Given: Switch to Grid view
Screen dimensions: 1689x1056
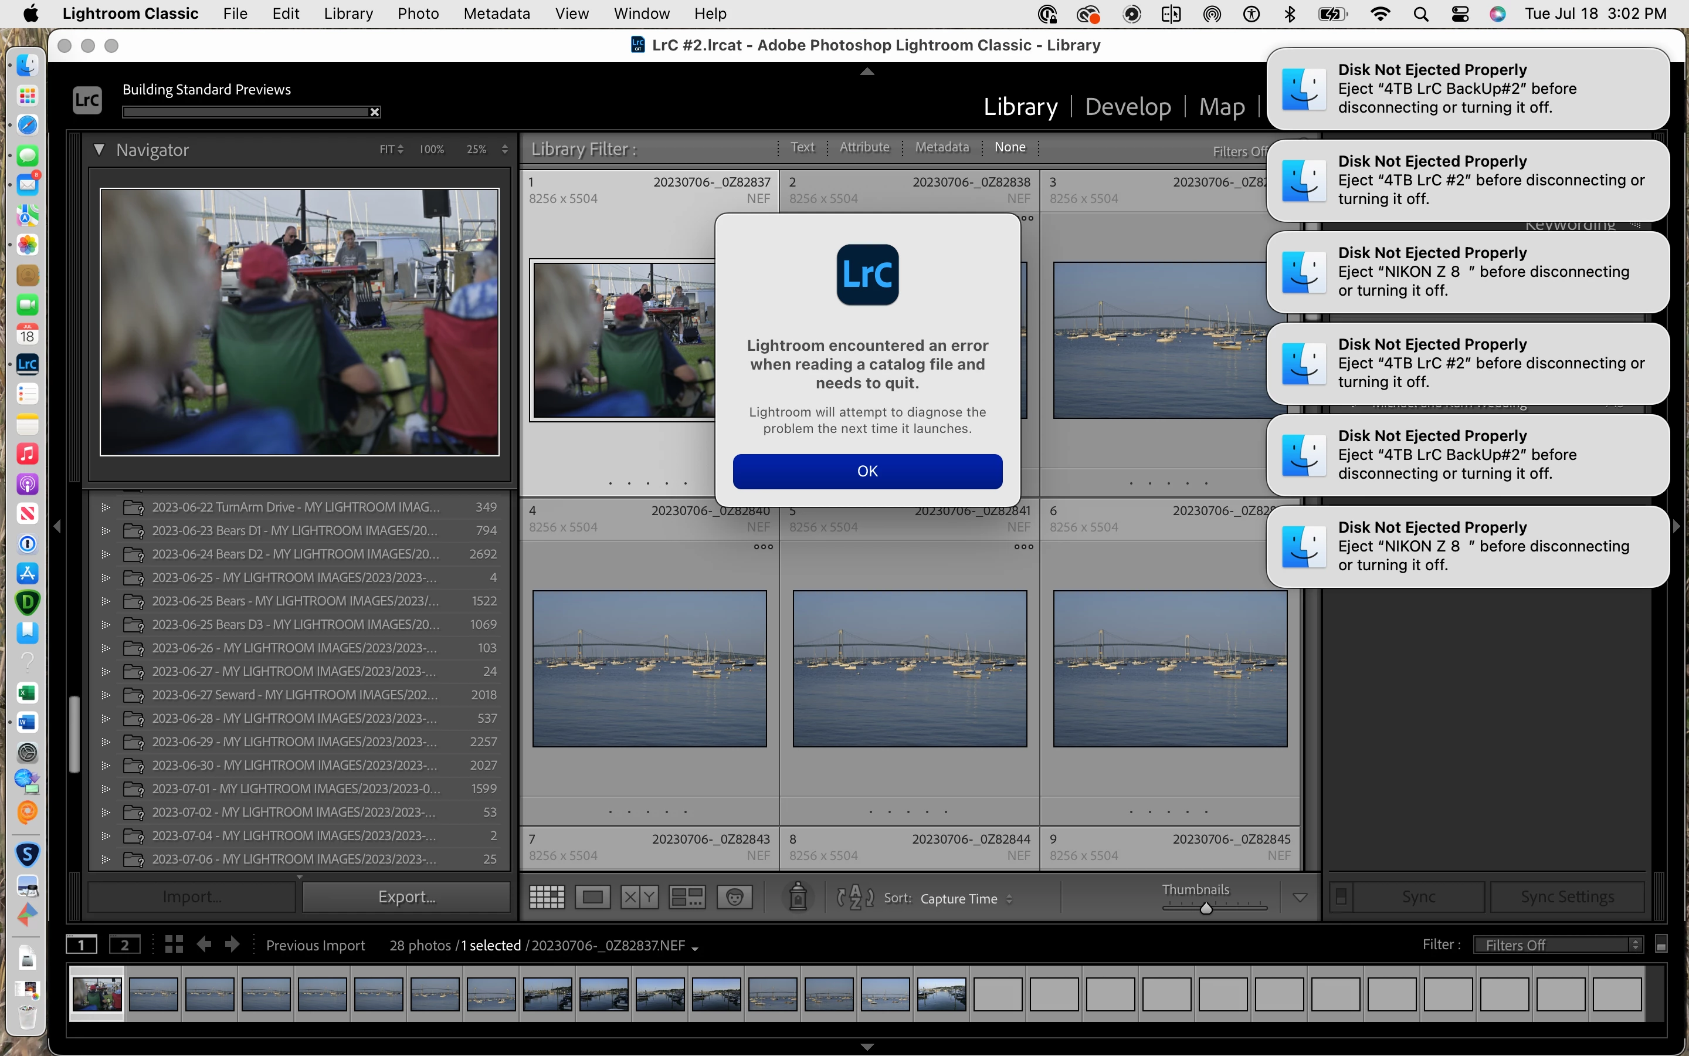Looking at the screenshot, I should point(547,897).
